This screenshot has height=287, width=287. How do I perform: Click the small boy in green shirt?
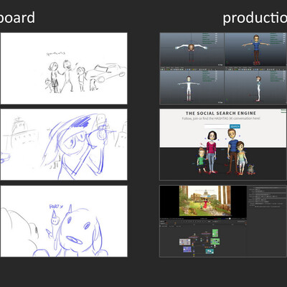click(201, 160)
